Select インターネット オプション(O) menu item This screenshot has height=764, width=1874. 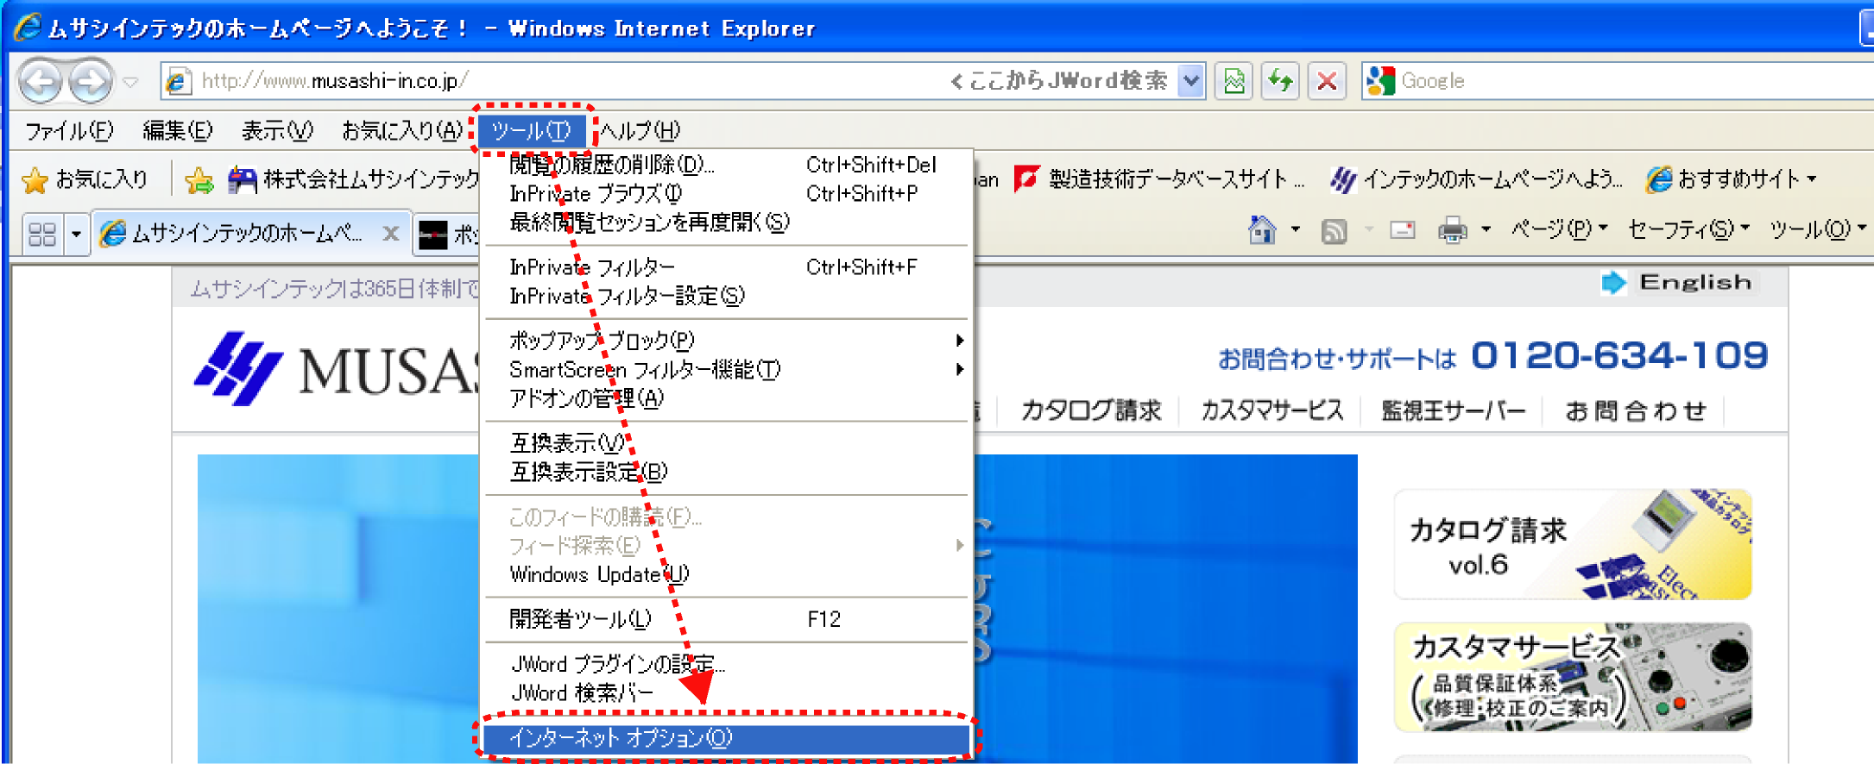727,738
